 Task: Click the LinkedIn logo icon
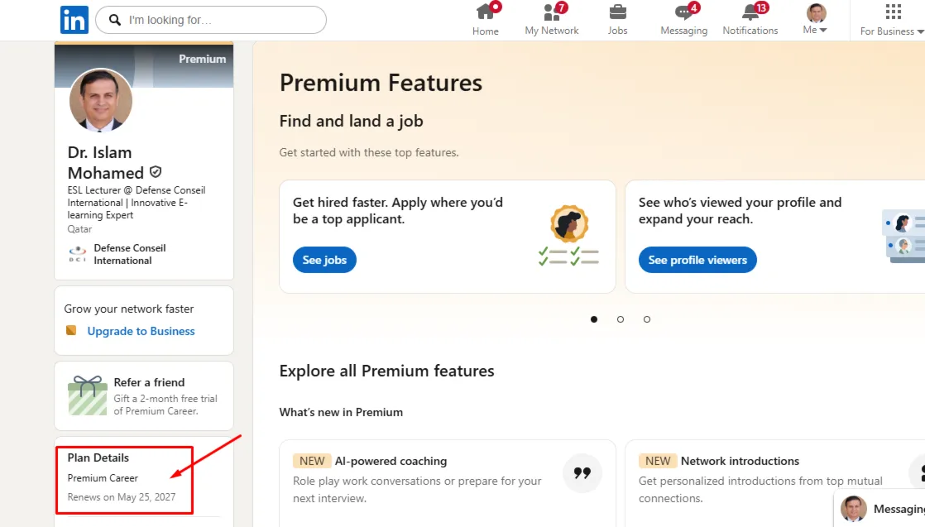74,20
